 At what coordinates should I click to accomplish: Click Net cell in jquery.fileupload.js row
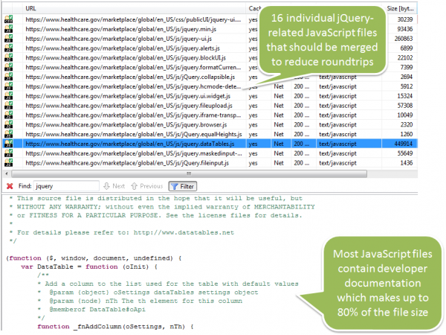click(x=279, y=106)
